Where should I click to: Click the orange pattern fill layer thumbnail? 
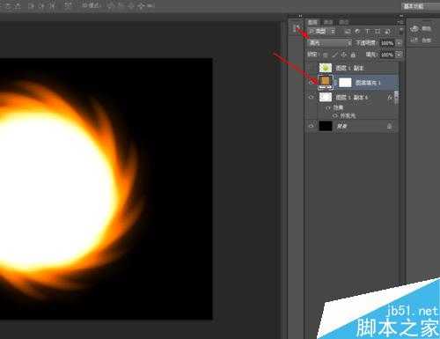coord(326,81)
